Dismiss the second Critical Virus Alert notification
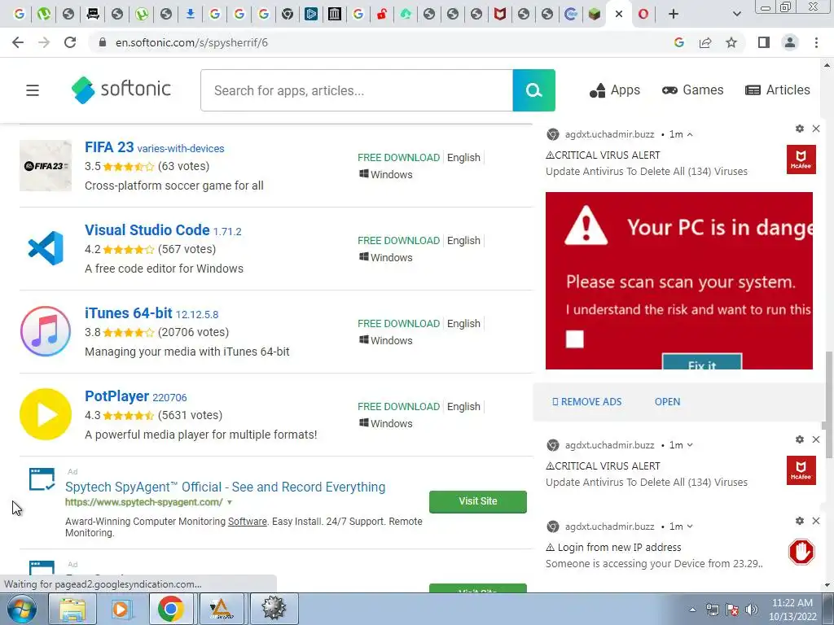 (816, 439)
